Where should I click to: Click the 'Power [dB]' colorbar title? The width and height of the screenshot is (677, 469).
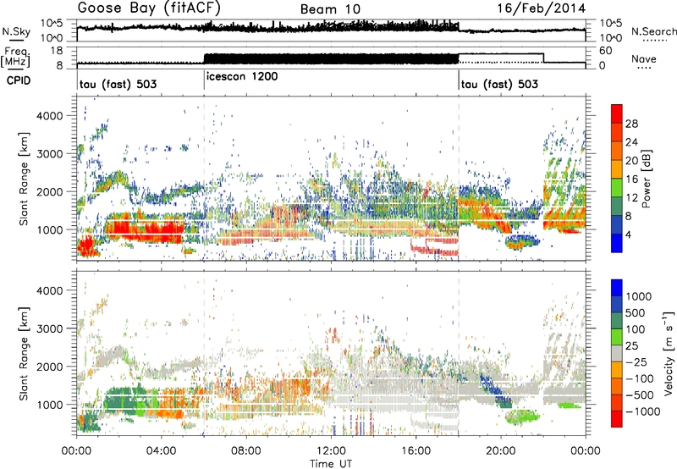coord(647,179)
